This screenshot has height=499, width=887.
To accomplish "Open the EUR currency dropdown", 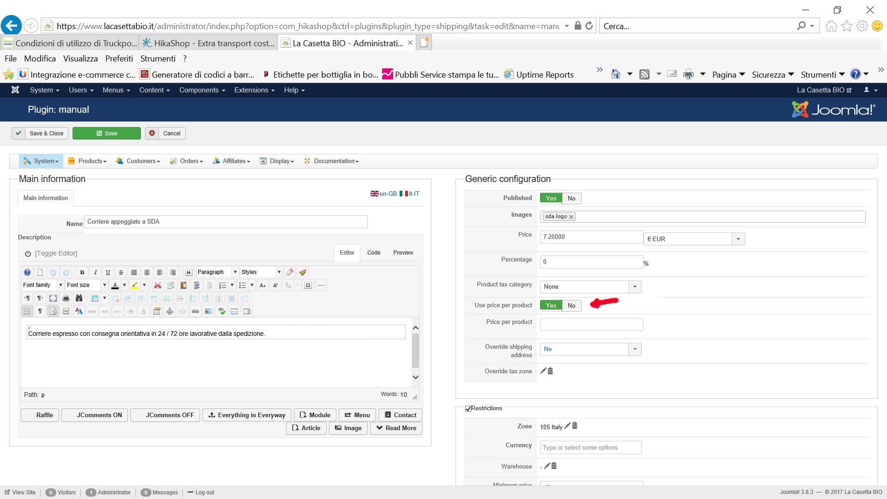I will coord(738,239).
